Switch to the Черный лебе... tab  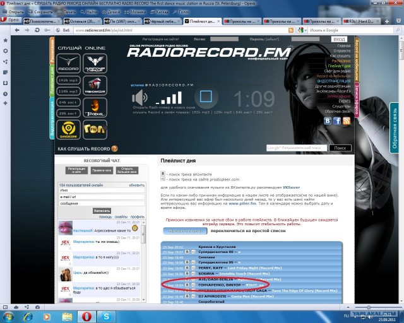(163, 21)
